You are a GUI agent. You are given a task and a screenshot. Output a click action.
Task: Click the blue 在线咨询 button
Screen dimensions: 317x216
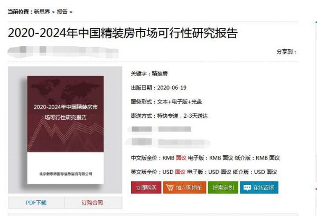tap(259, 187)
